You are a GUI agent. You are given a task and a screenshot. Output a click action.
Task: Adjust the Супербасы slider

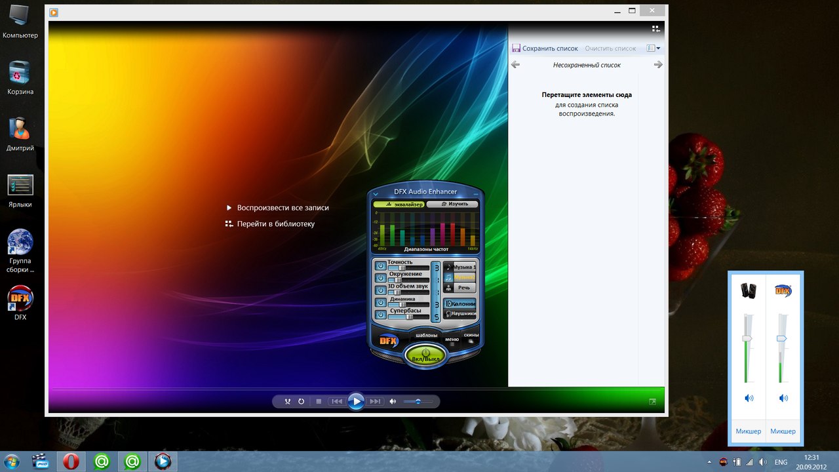[408, 317]
